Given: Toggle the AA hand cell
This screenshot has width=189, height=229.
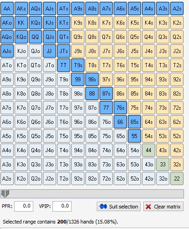Looking at the screenshot, I should click(x=7, y=9).
